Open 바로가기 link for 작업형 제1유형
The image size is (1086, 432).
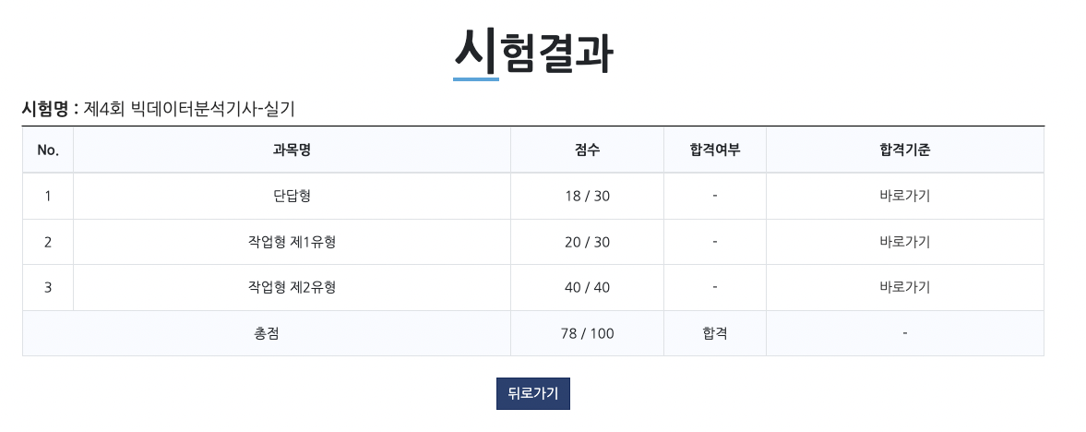[x=904, y=242]
